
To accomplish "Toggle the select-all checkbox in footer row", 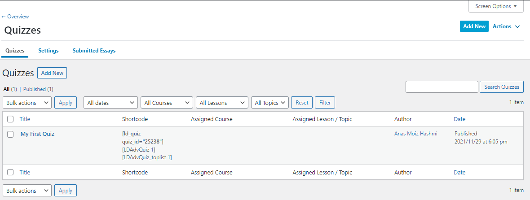I will [x=10, y=172].
